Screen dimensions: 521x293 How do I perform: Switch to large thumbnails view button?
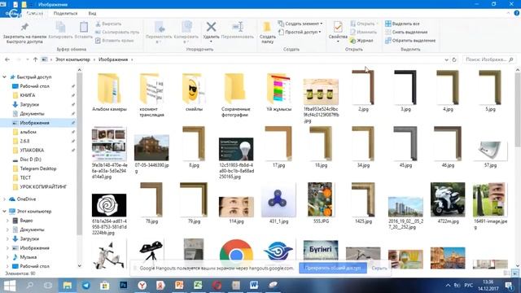tap(515, 273)
